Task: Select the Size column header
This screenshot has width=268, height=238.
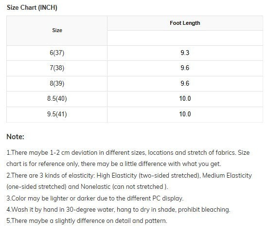Action: [x=57, y=31]
